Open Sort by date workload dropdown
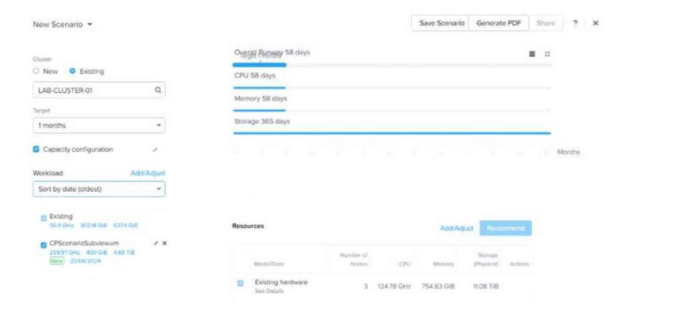 99,189
